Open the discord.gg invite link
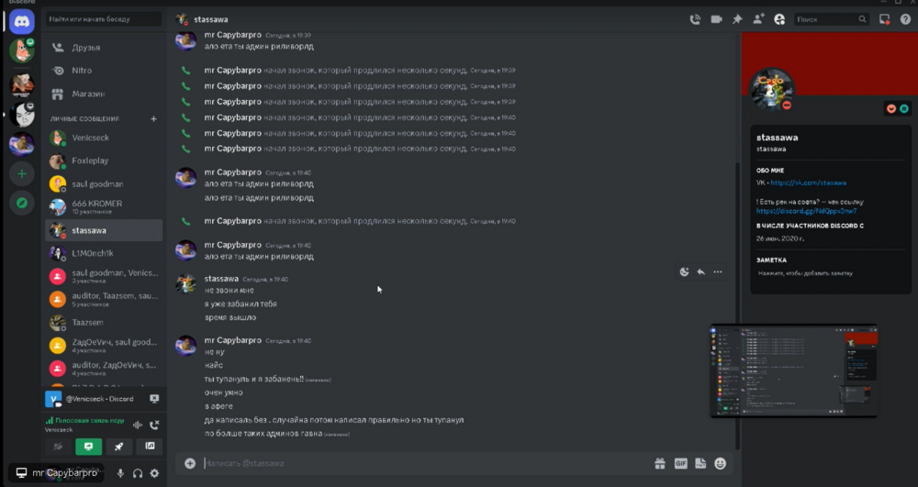 tap(806, 211)
